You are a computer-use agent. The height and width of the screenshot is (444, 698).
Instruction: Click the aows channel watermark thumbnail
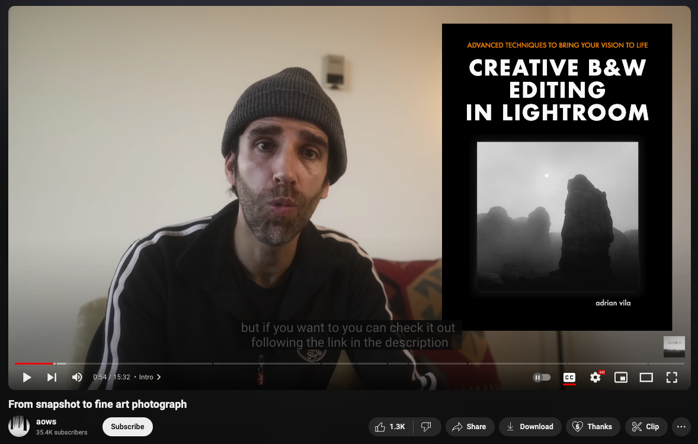674,346
